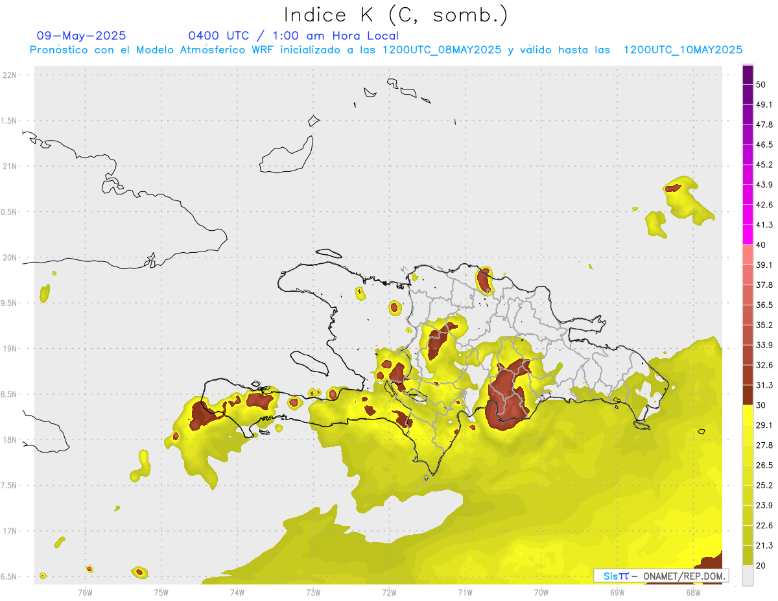Click the '40' colorbar value

[760, 245]
